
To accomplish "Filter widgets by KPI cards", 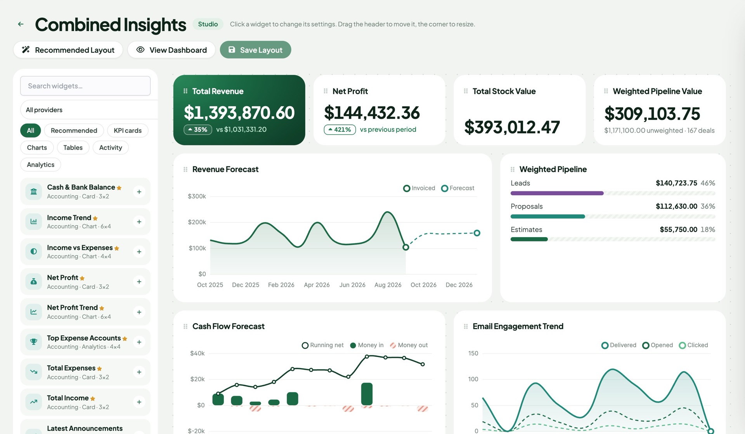I will (128, 131).
